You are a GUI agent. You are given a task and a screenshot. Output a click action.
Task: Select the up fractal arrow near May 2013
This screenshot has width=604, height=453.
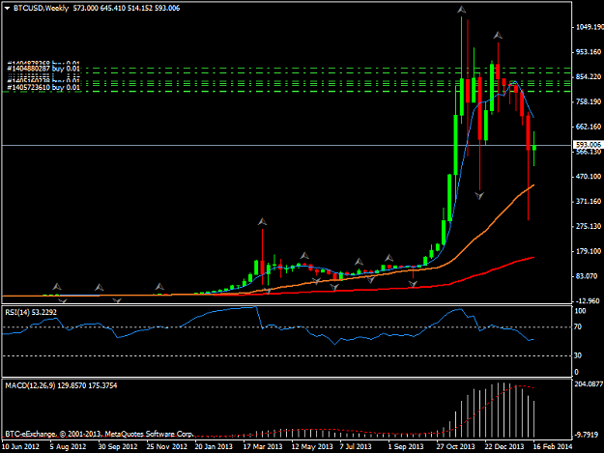click(x=304, y=256)
